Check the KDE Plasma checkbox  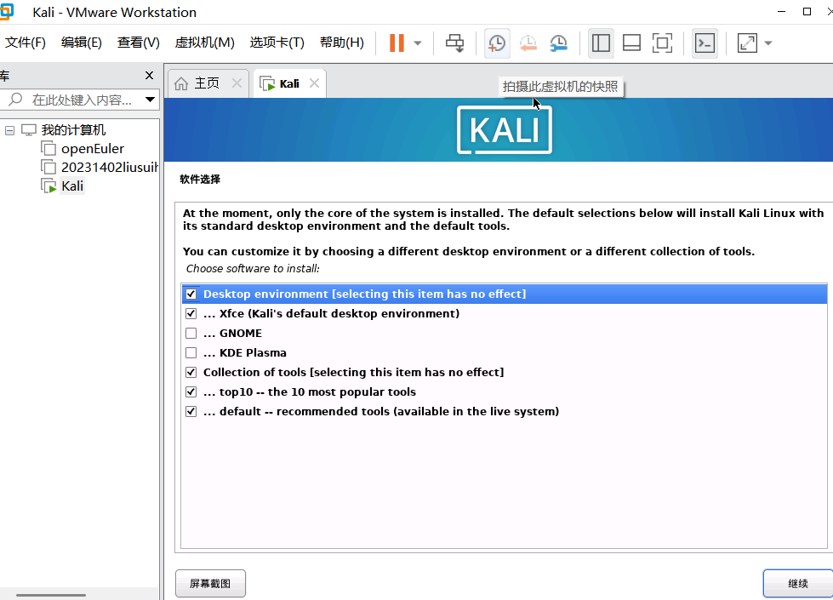point(191,353)
